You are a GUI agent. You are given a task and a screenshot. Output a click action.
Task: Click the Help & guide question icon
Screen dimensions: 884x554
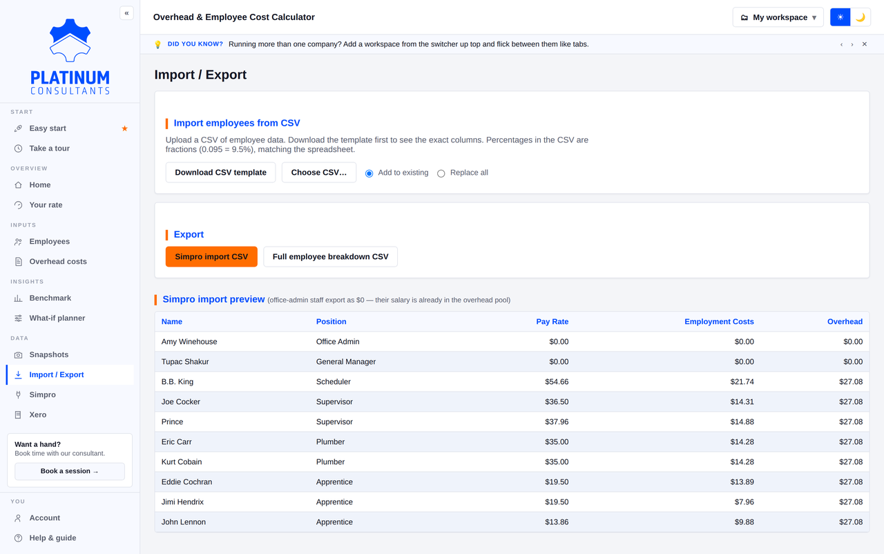18,538
